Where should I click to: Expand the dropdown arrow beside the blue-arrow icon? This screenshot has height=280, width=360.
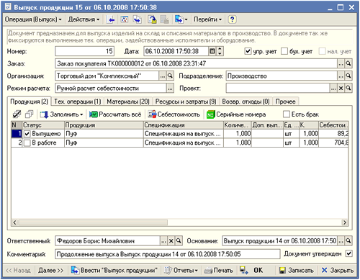click(x=186, y=19)
